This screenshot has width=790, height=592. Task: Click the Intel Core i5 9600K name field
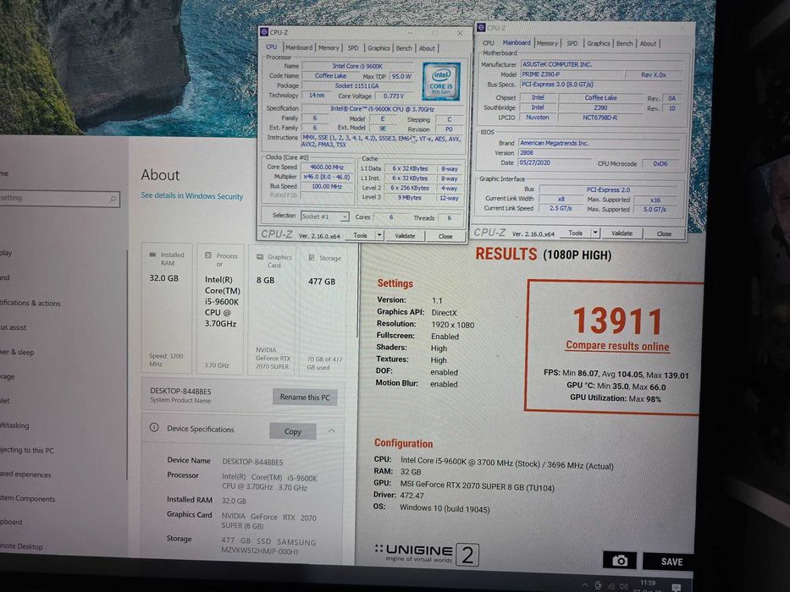pos(357,66)
